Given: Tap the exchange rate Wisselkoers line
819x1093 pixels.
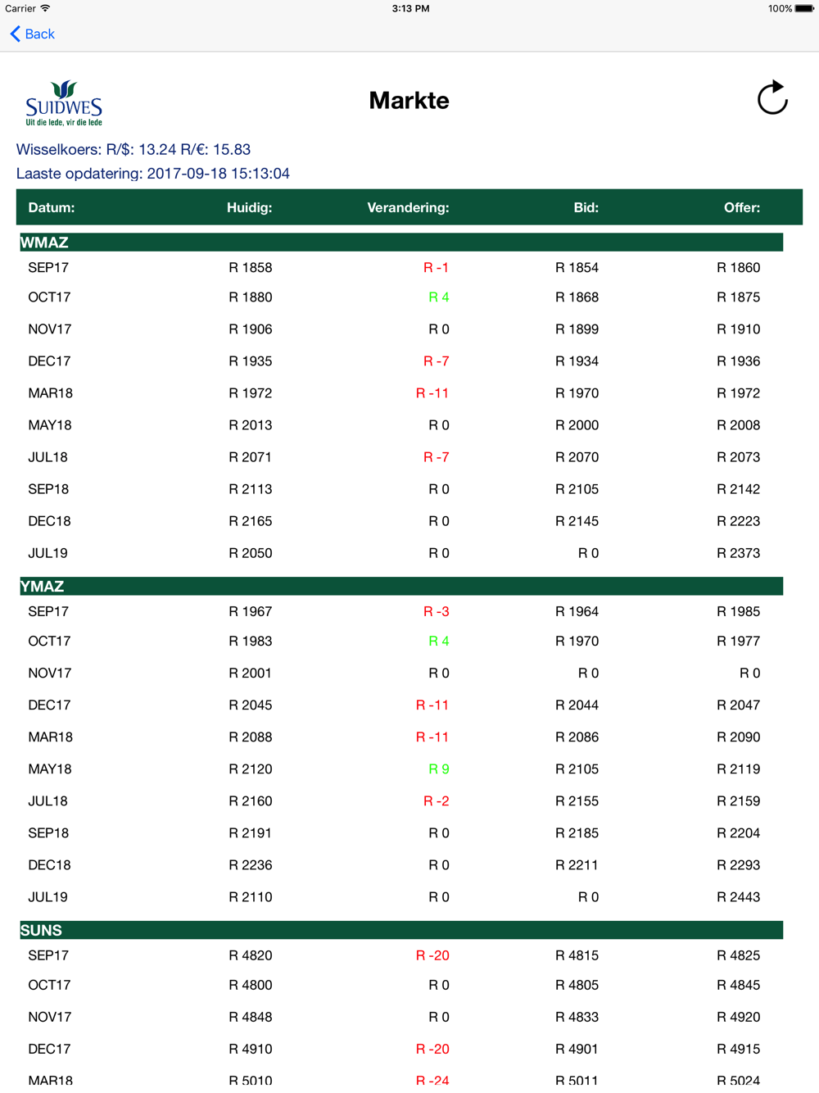Looking at the screenshot, I should (x=133, y=149).
